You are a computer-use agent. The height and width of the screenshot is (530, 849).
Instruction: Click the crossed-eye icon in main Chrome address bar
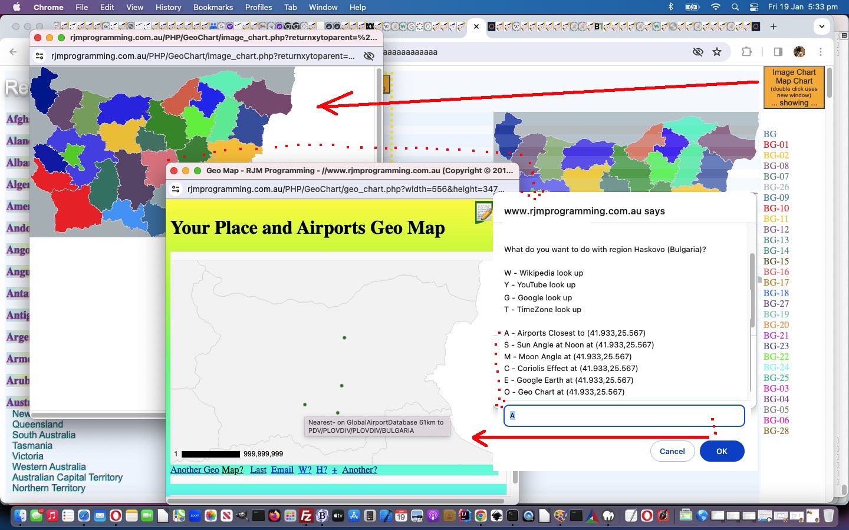(698, 52)
